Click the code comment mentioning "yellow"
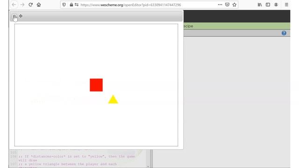The height and width of the screenshot is (168, 299). point(77,158)
